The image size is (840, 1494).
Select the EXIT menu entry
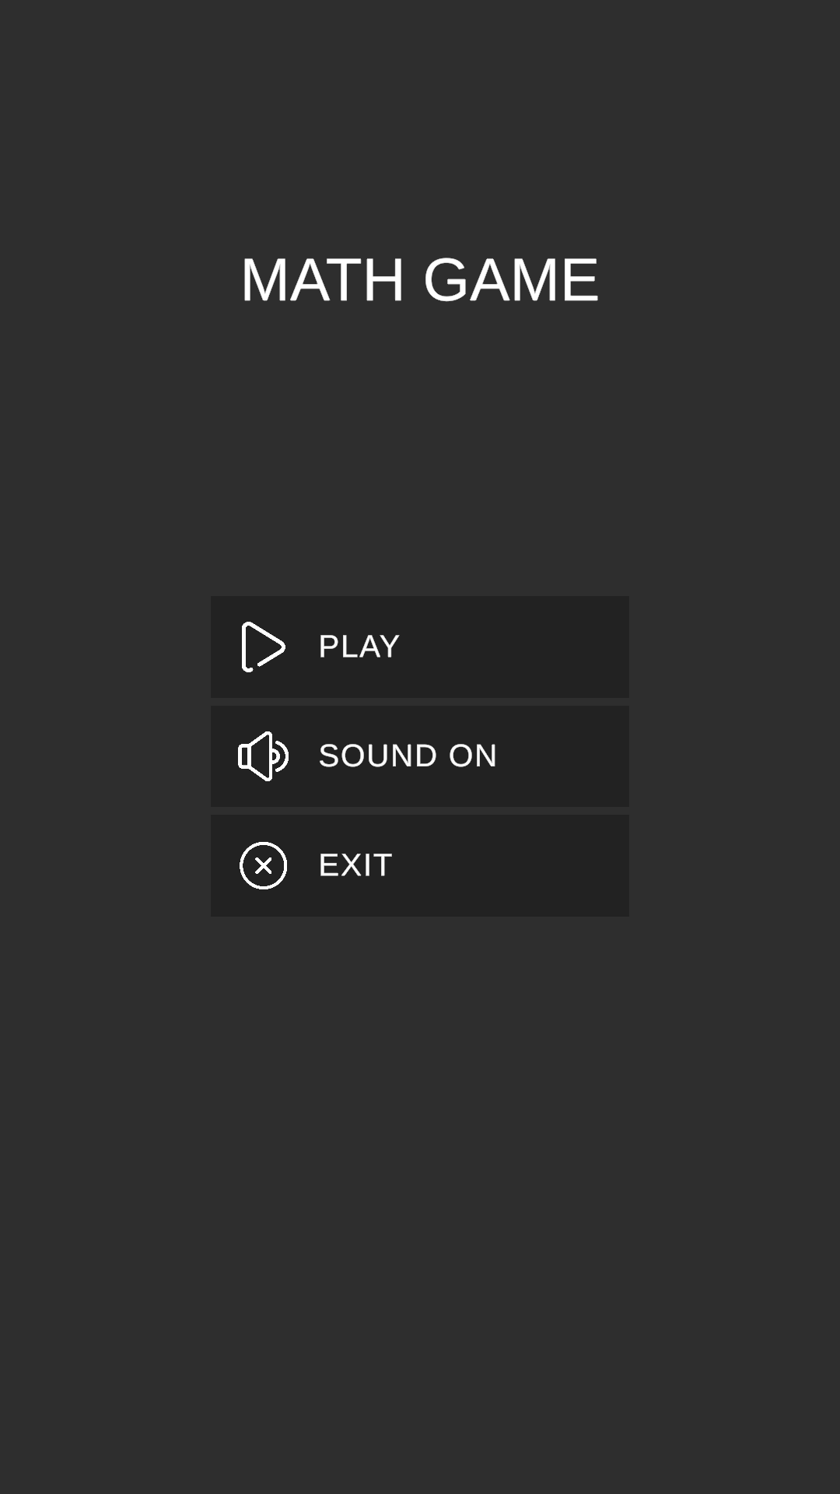(419, 865)
